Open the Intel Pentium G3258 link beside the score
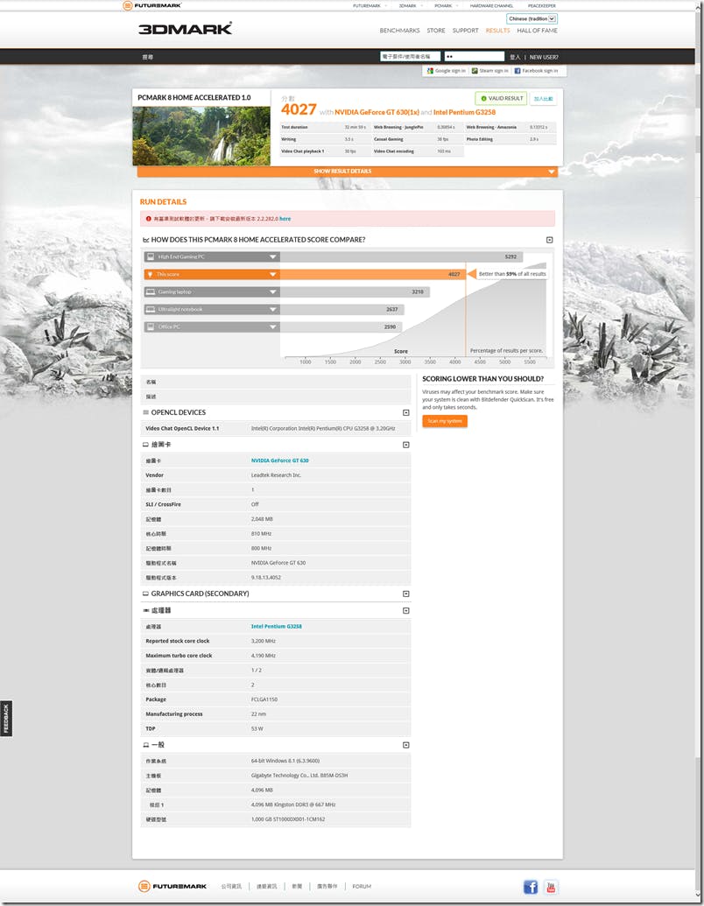This screenshot has width=704, height=906. pyautogui.click(x=464, y=112)
